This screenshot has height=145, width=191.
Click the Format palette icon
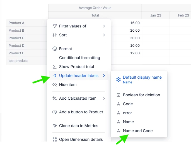tap(55, 49)
